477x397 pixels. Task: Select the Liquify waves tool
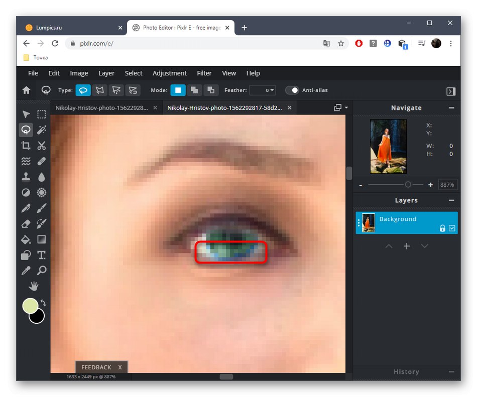(26, 161)
